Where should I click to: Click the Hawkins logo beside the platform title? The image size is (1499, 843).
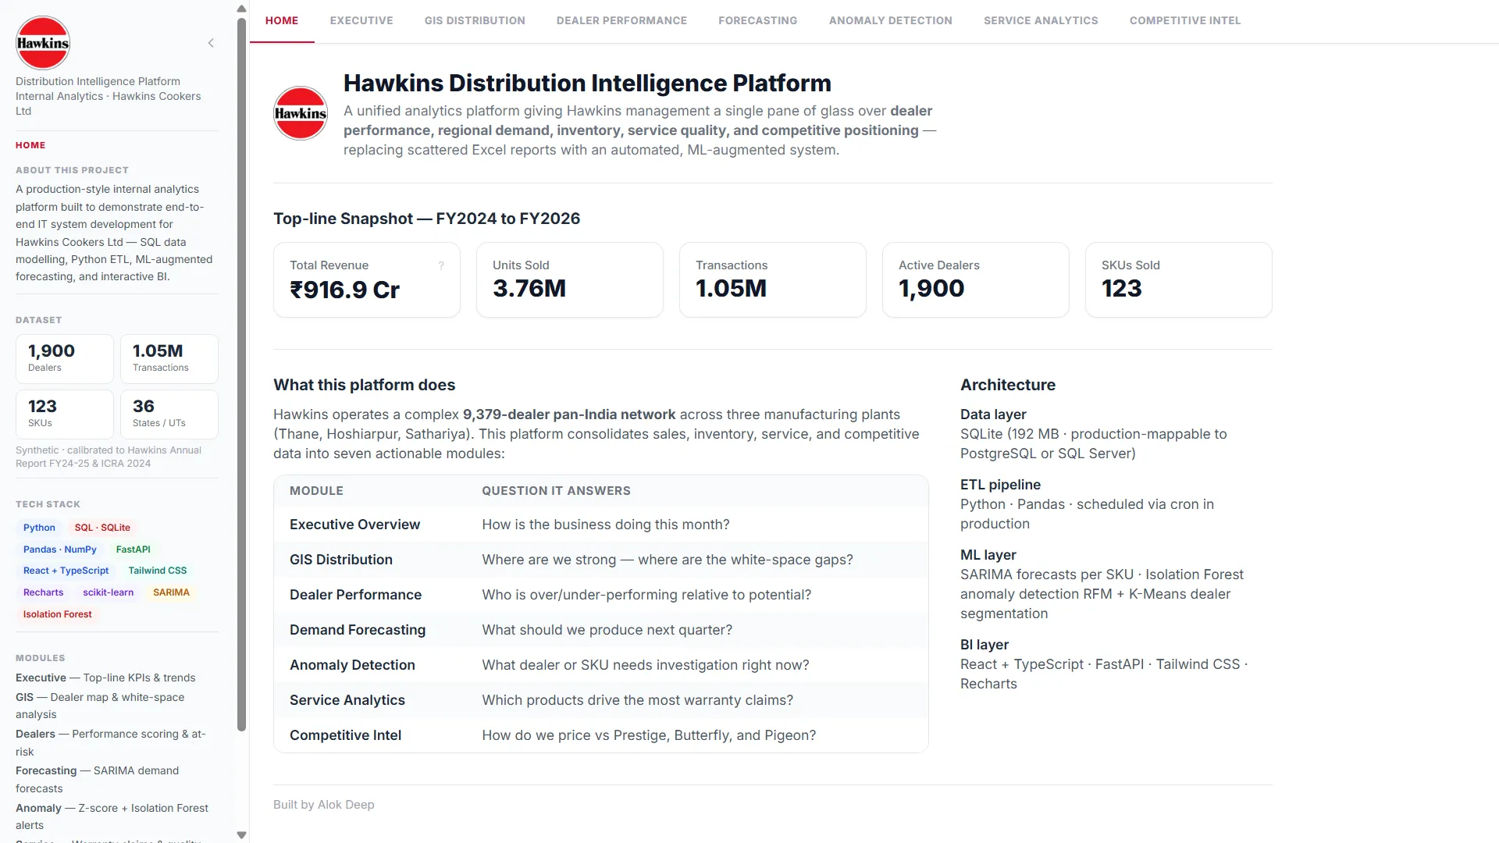point(301,113)
